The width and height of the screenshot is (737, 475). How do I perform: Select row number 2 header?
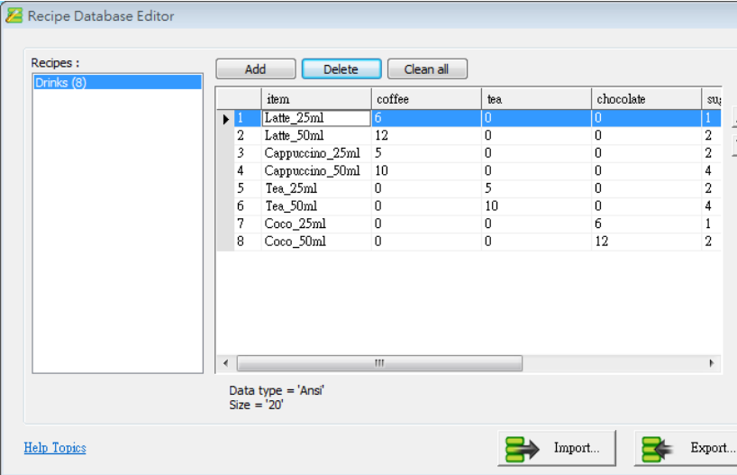point(248,136)
